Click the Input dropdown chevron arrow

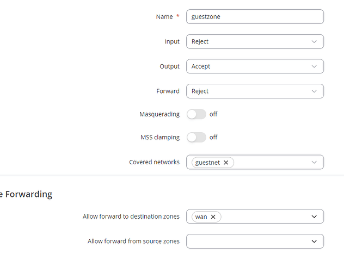coord(314,42)
